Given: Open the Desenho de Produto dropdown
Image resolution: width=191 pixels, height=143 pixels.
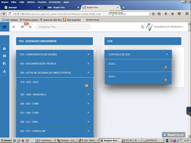Looking at the screenshot, I should coord(169,27).
